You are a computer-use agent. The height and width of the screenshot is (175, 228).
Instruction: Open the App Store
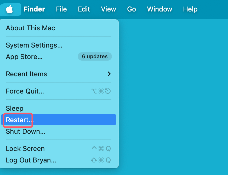pyautogui.click(x=24, y=57)
